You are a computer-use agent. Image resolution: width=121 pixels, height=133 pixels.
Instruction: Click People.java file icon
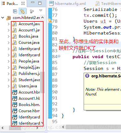coord(14,61)
